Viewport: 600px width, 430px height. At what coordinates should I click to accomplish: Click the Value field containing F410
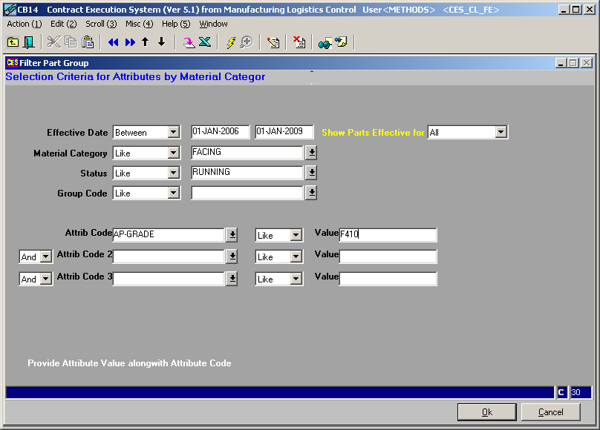pos(388,235)
